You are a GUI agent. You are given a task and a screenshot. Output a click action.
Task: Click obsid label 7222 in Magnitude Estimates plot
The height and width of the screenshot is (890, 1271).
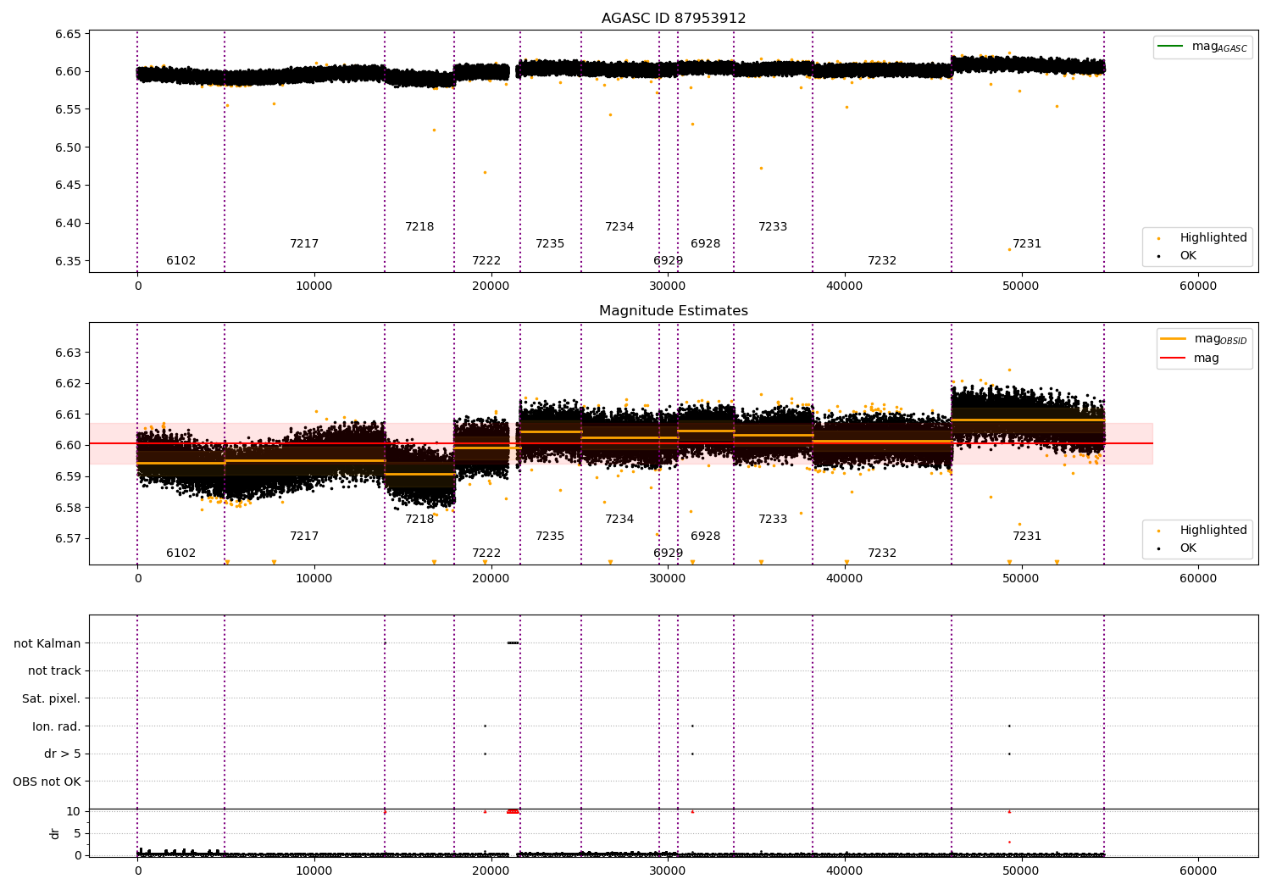coord(486,553)
